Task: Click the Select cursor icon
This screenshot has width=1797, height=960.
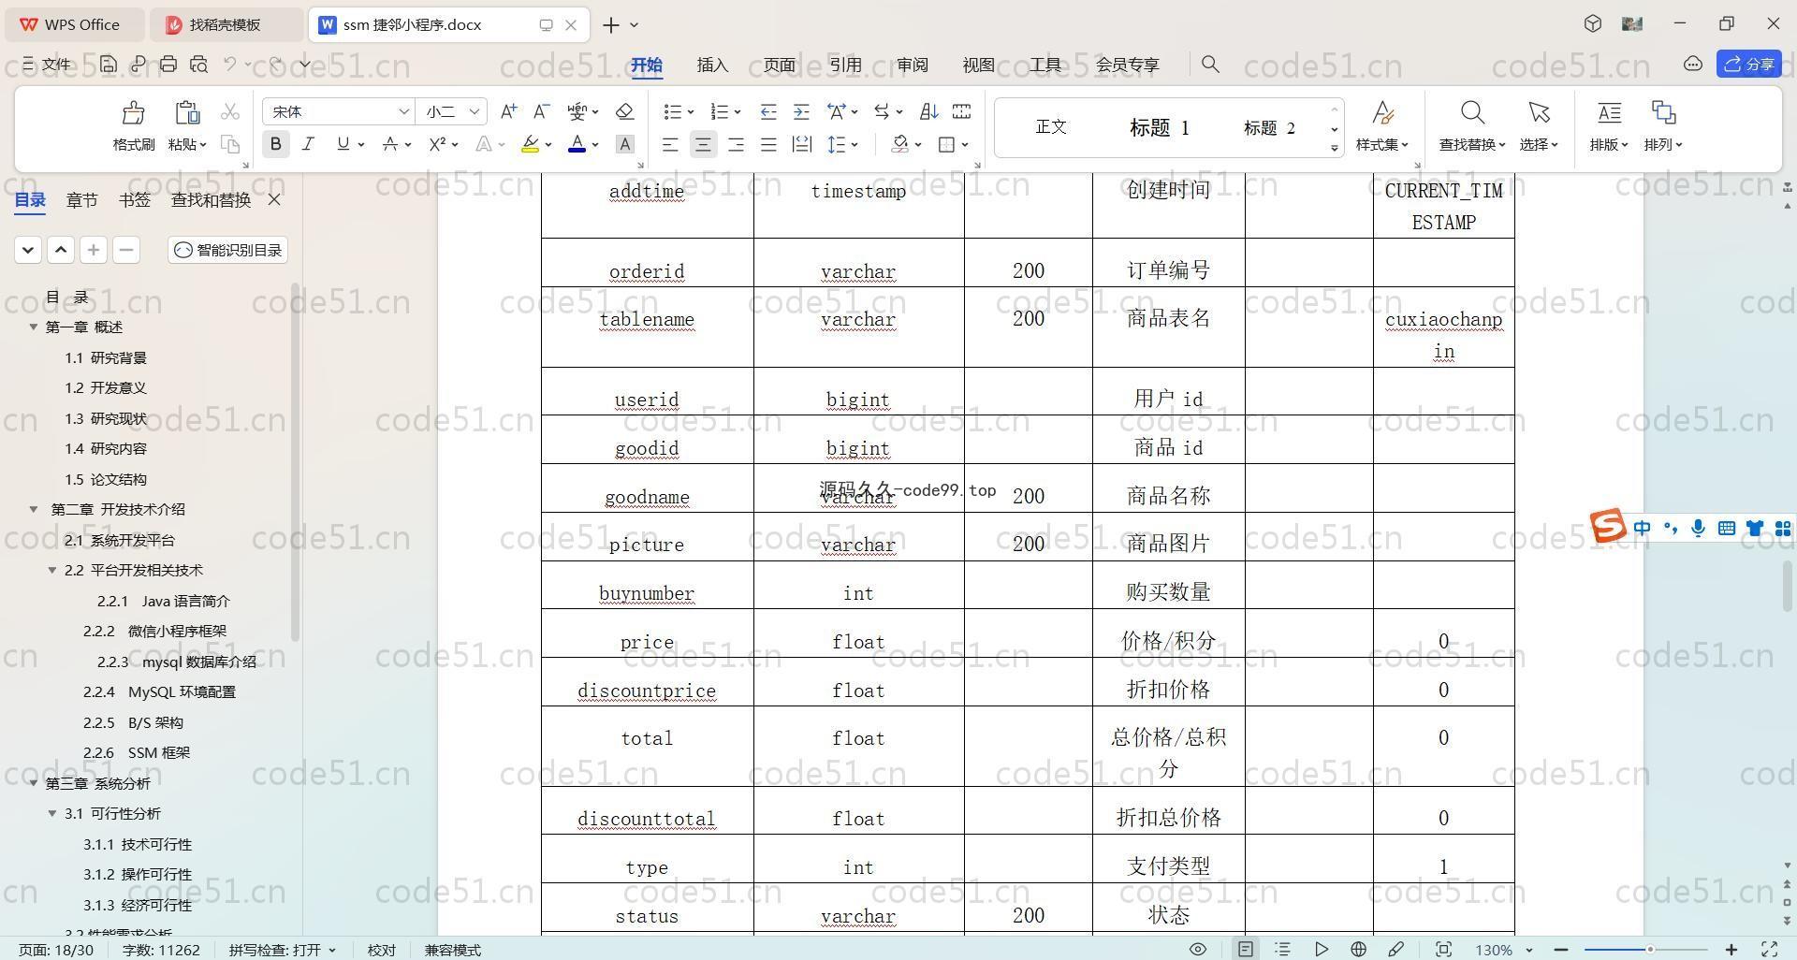Action: [1539, 113]
